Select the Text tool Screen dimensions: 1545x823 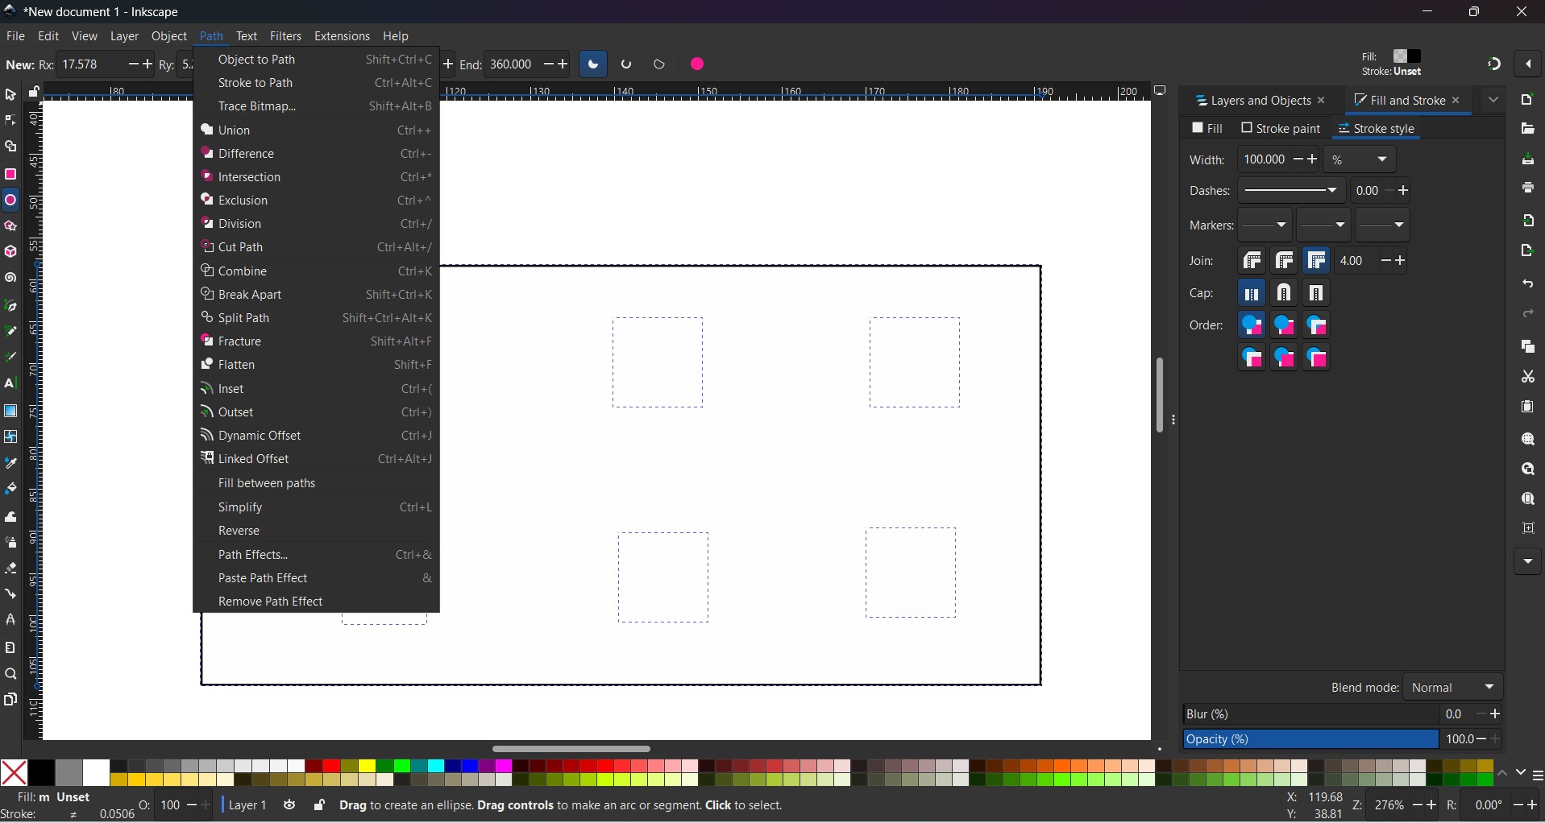pos(10,384)
